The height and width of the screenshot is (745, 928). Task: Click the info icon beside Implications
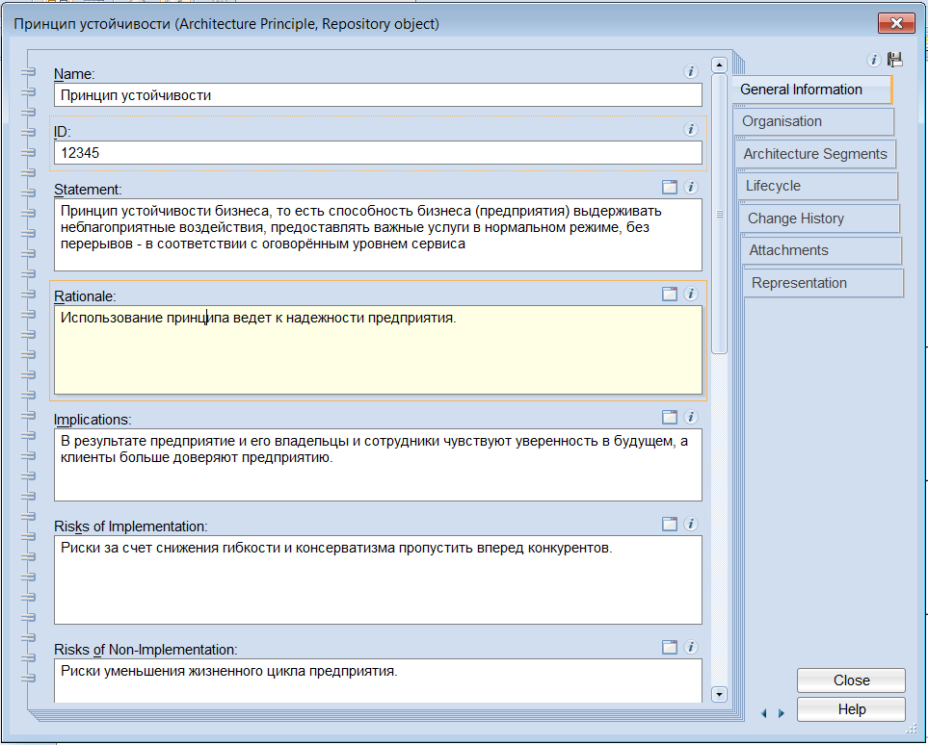pos(691,418)
